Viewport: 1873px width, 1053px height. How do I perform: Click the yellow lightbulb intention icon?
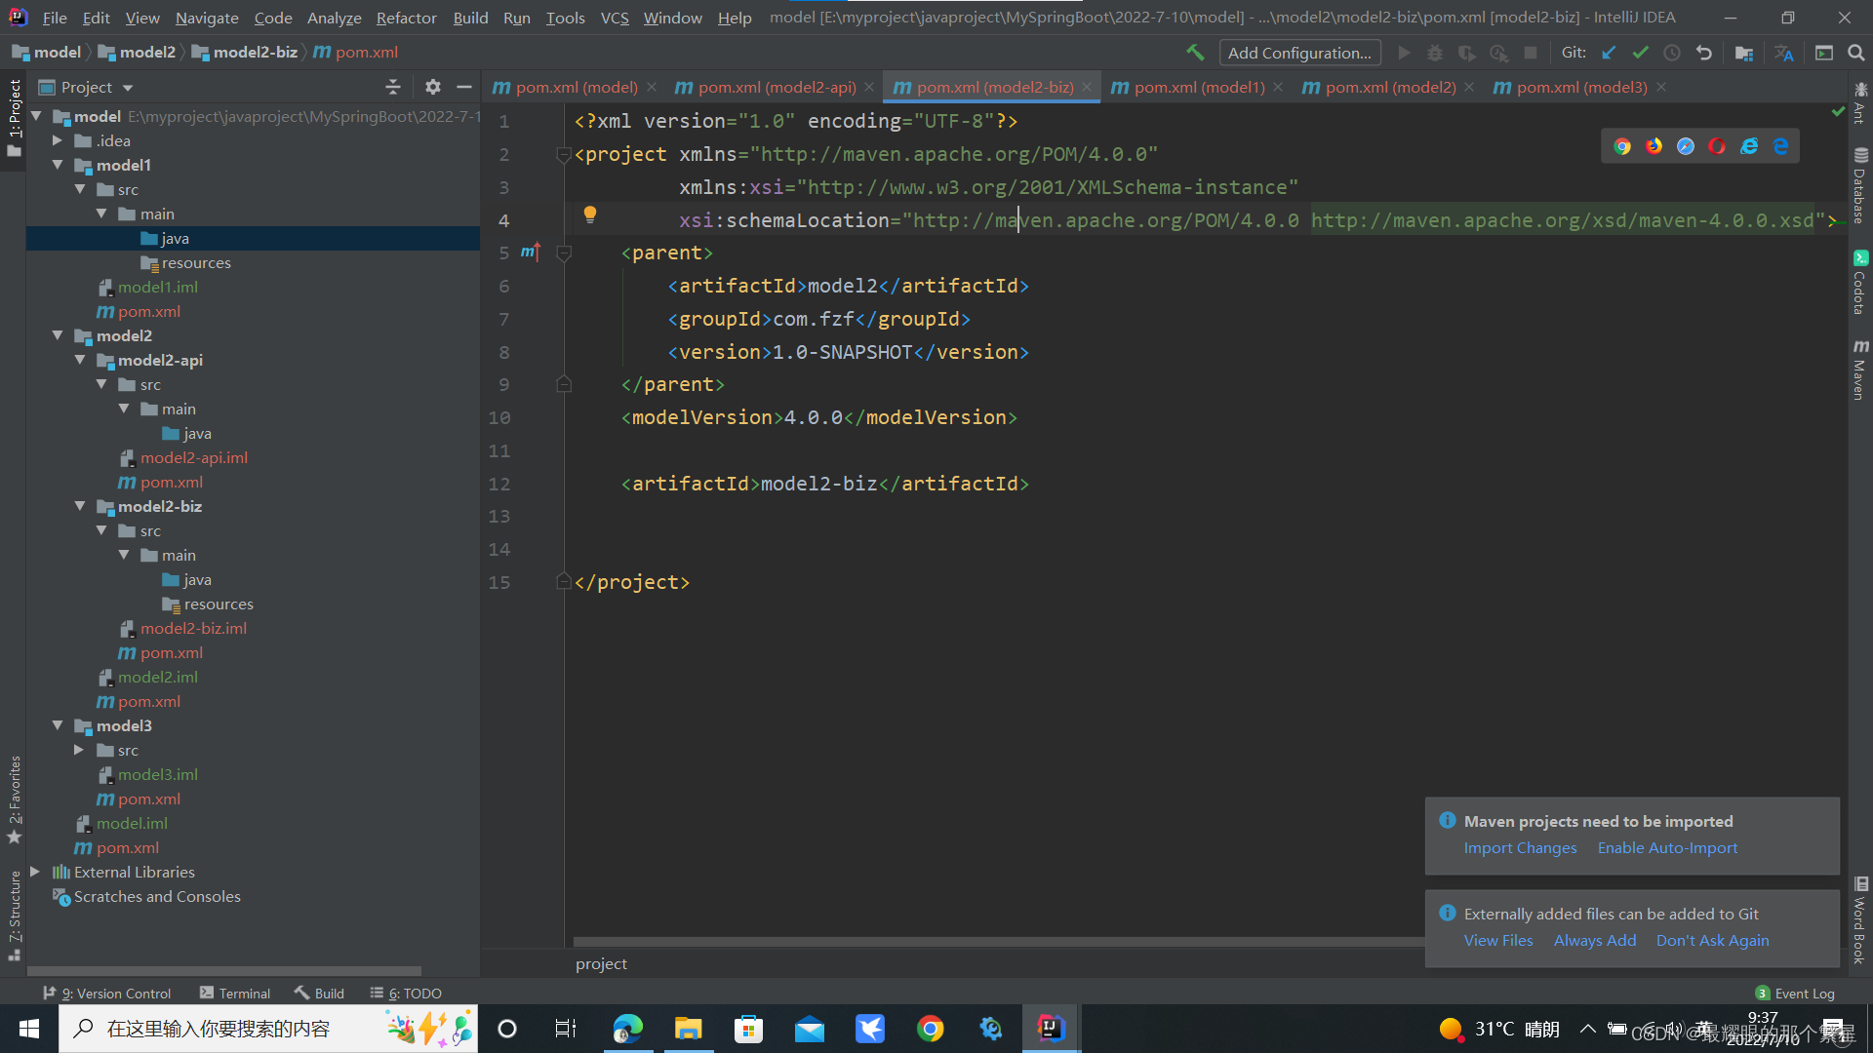click(590, 214)
